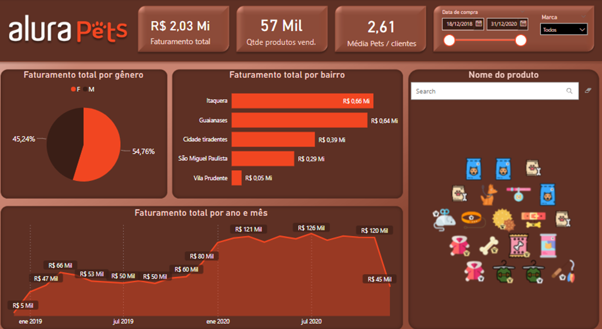Open the start date calendar picker

[x=479, y=24]
